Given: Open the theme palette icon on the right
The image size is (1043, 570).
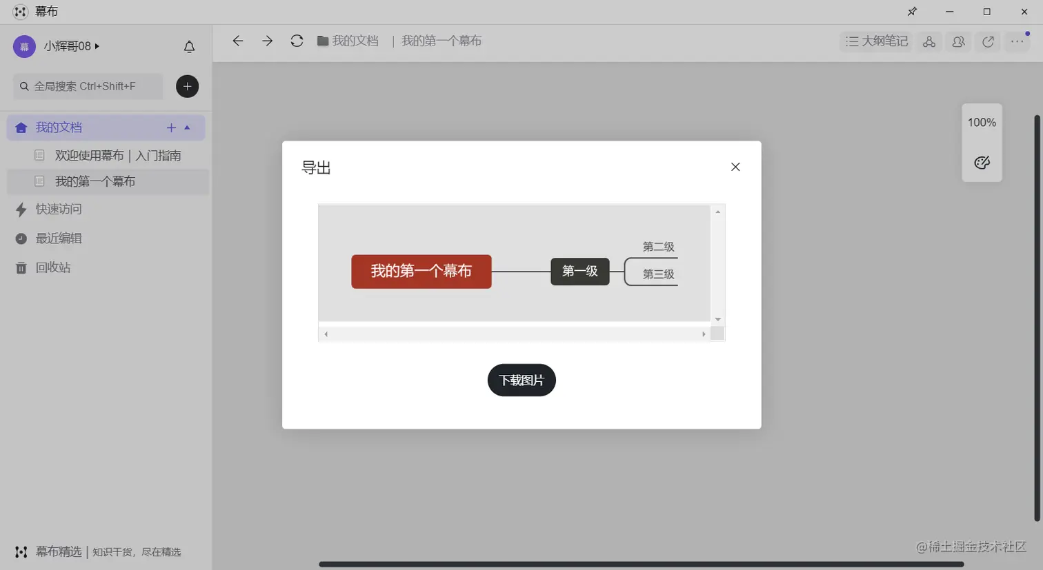Looking at the screenshot, I should [982, 163].
